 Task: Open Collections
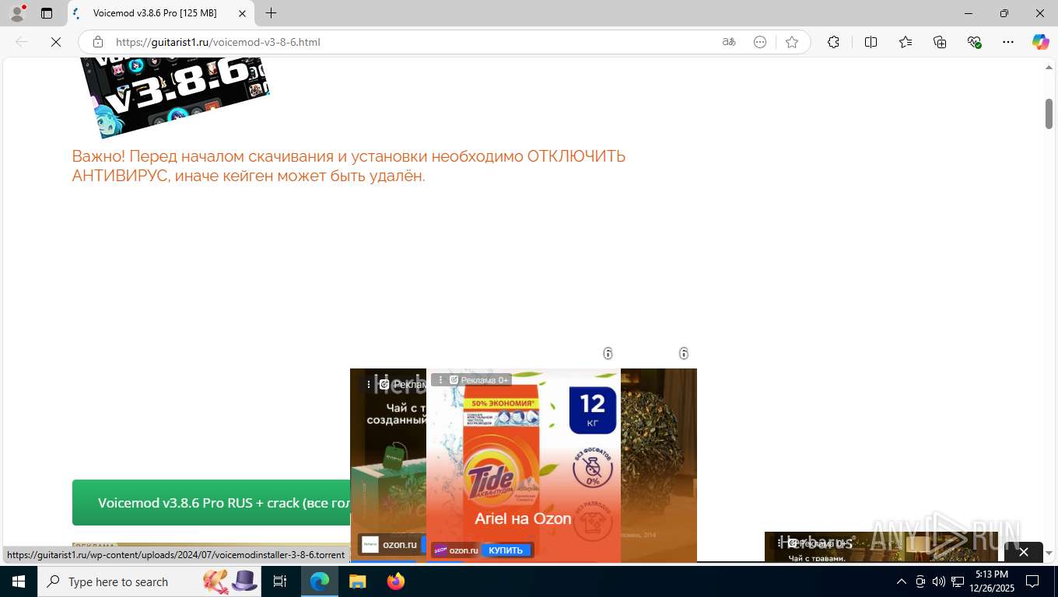pyautogui.click(x=940, y=42)
